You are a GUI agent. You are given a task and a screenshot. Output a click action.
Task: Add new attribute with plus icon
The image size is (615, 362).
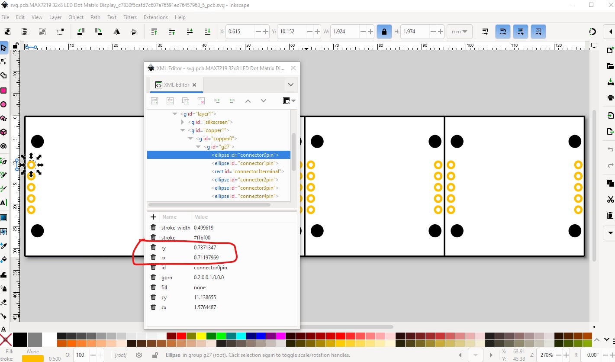point(153,217)
